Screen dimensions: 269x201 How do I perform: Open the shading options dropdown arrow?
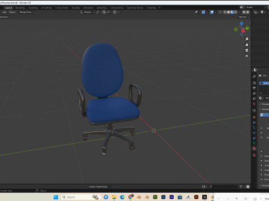point(239,12)
